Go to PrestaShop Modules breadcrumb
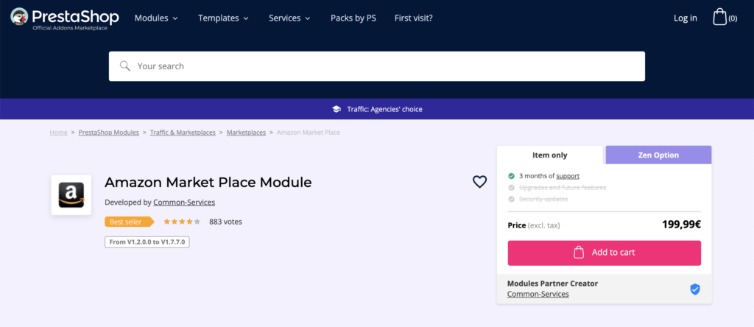 (x=109, y=133)
